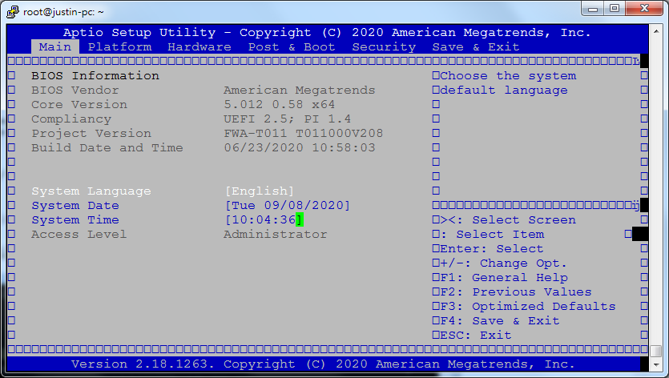Open the Security tab
This screenshot has width=669, height=378.
(x=384, y=47)
